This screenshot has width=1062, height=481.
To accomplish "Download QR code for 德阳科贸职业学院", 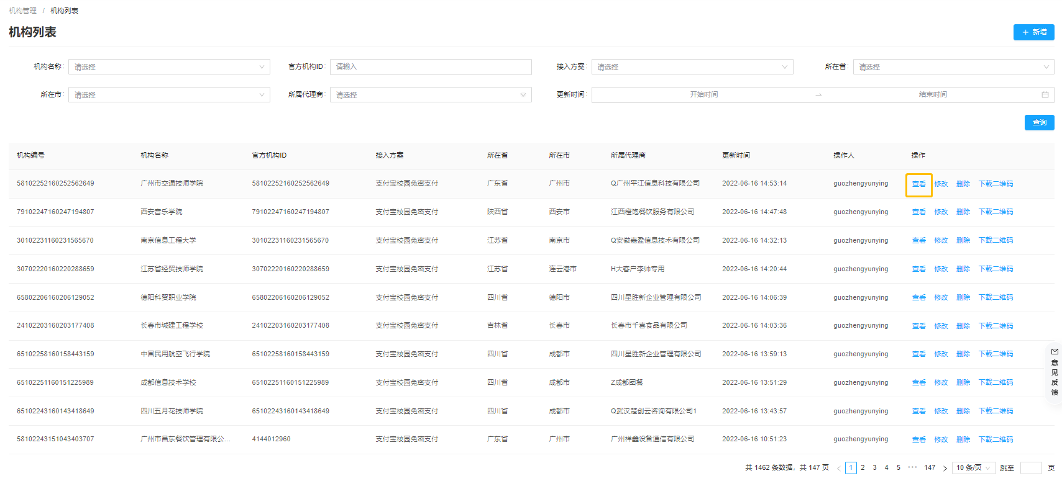I will point(996,298).
